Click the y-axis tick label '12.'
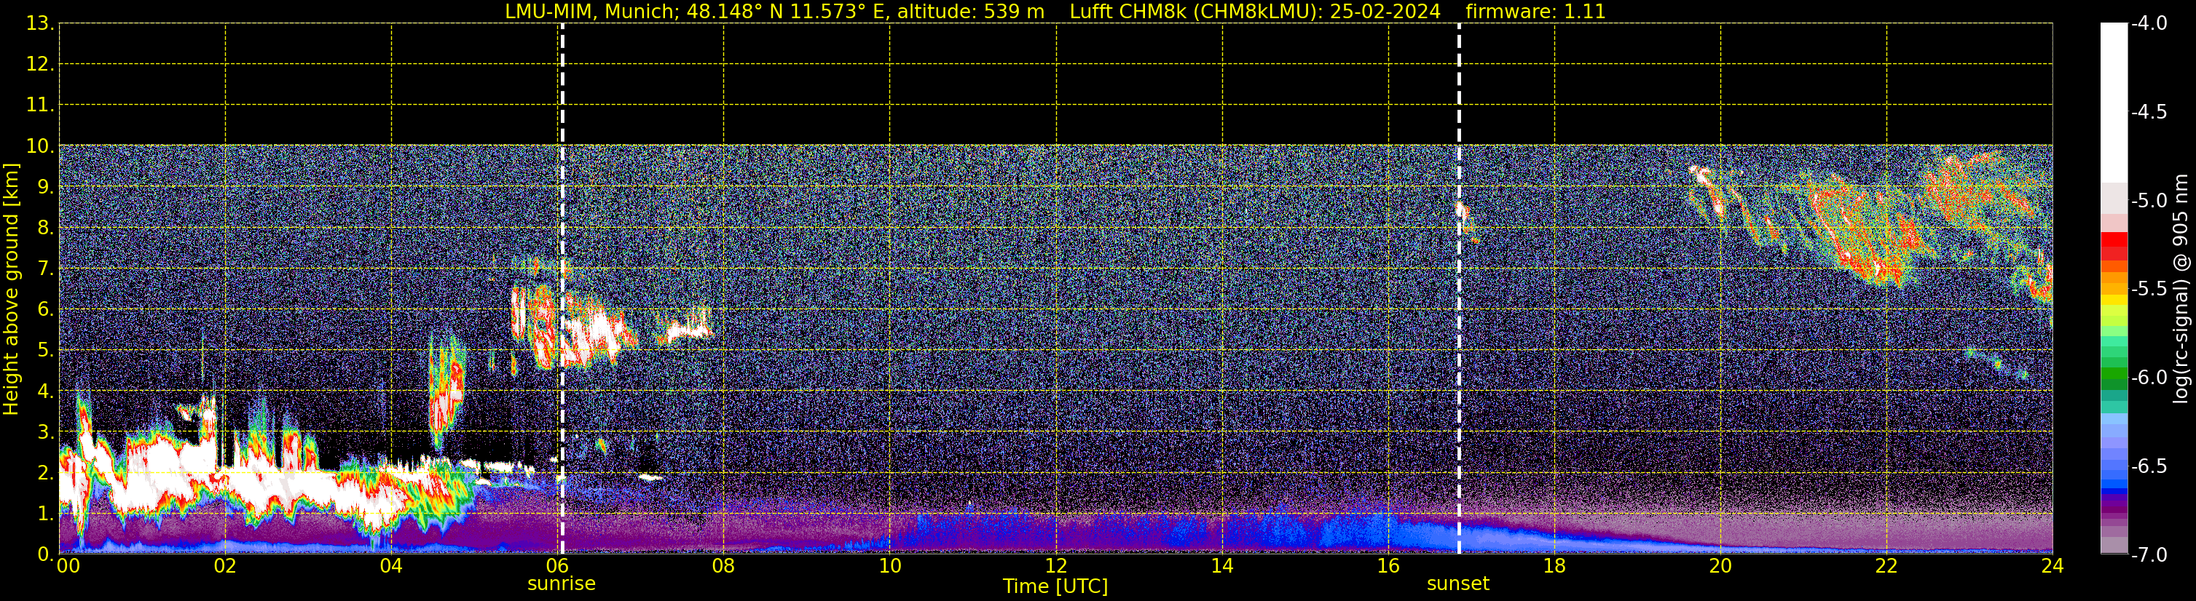This screenshot has height=601, width=2196. (x=40, y=65)
